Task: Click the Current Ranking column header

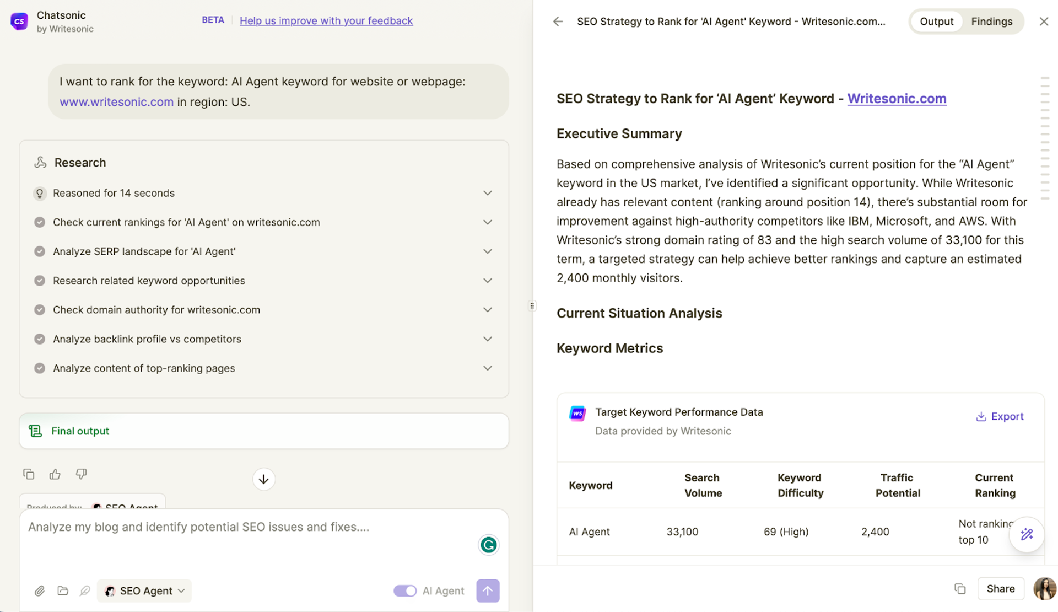Action: coord(995,486)
